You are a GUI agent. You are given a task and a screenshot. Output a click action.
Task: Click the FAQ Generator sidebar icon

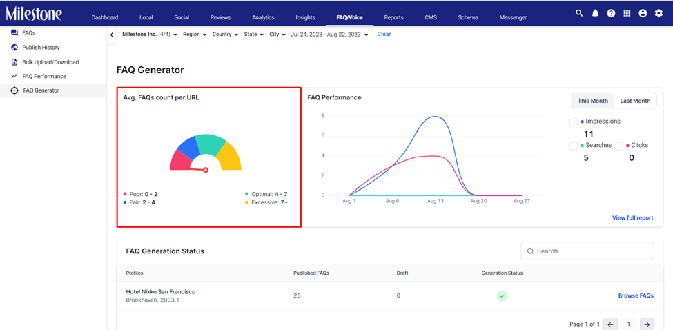click(x=14, y=90)
